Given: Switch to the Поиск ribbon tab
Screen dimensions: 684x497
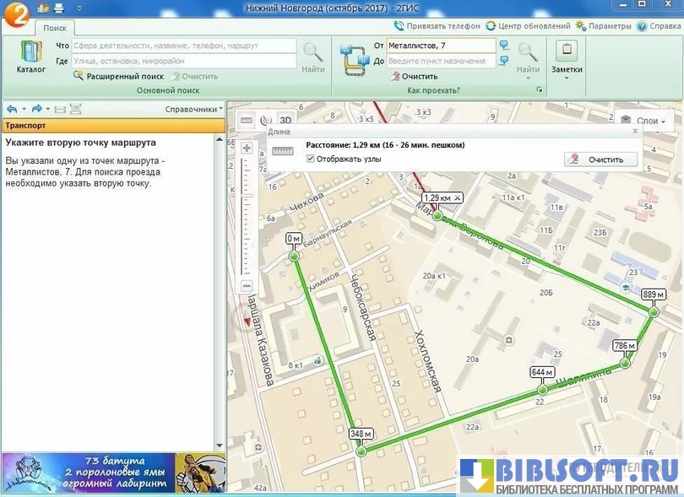Looking at the screenshot, I should click(55, 28).
